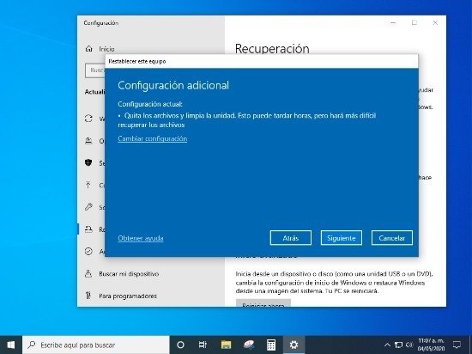472x354 pixels.
Task: Maximize the Configuración window
Action: pos(415,22)
